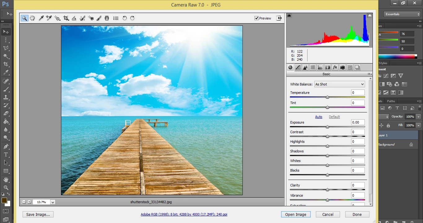Switch to the Paths tab in Photoshop
This screenshot has width=423, height=223.
click(x=391, y=101)
